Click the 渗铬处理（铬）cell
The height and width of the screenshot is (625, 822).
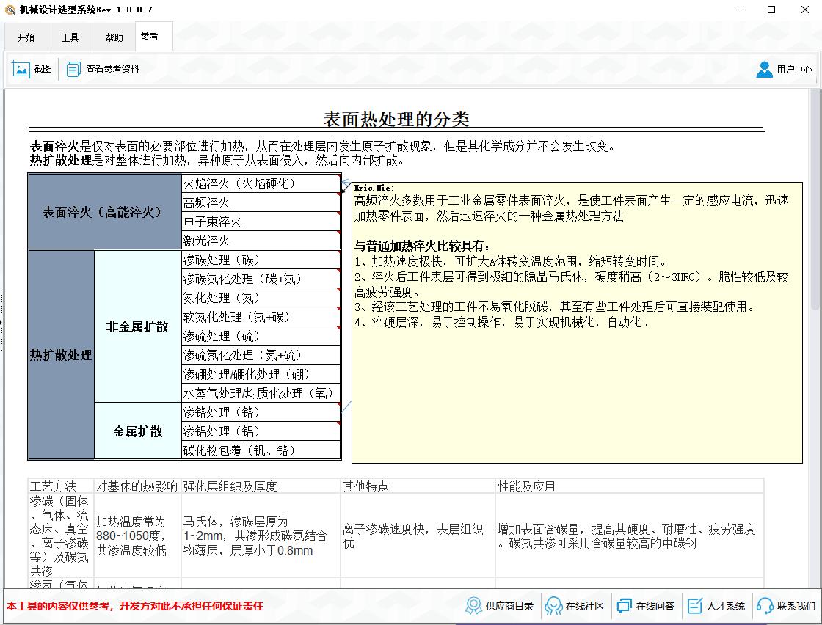coord(261,412)
